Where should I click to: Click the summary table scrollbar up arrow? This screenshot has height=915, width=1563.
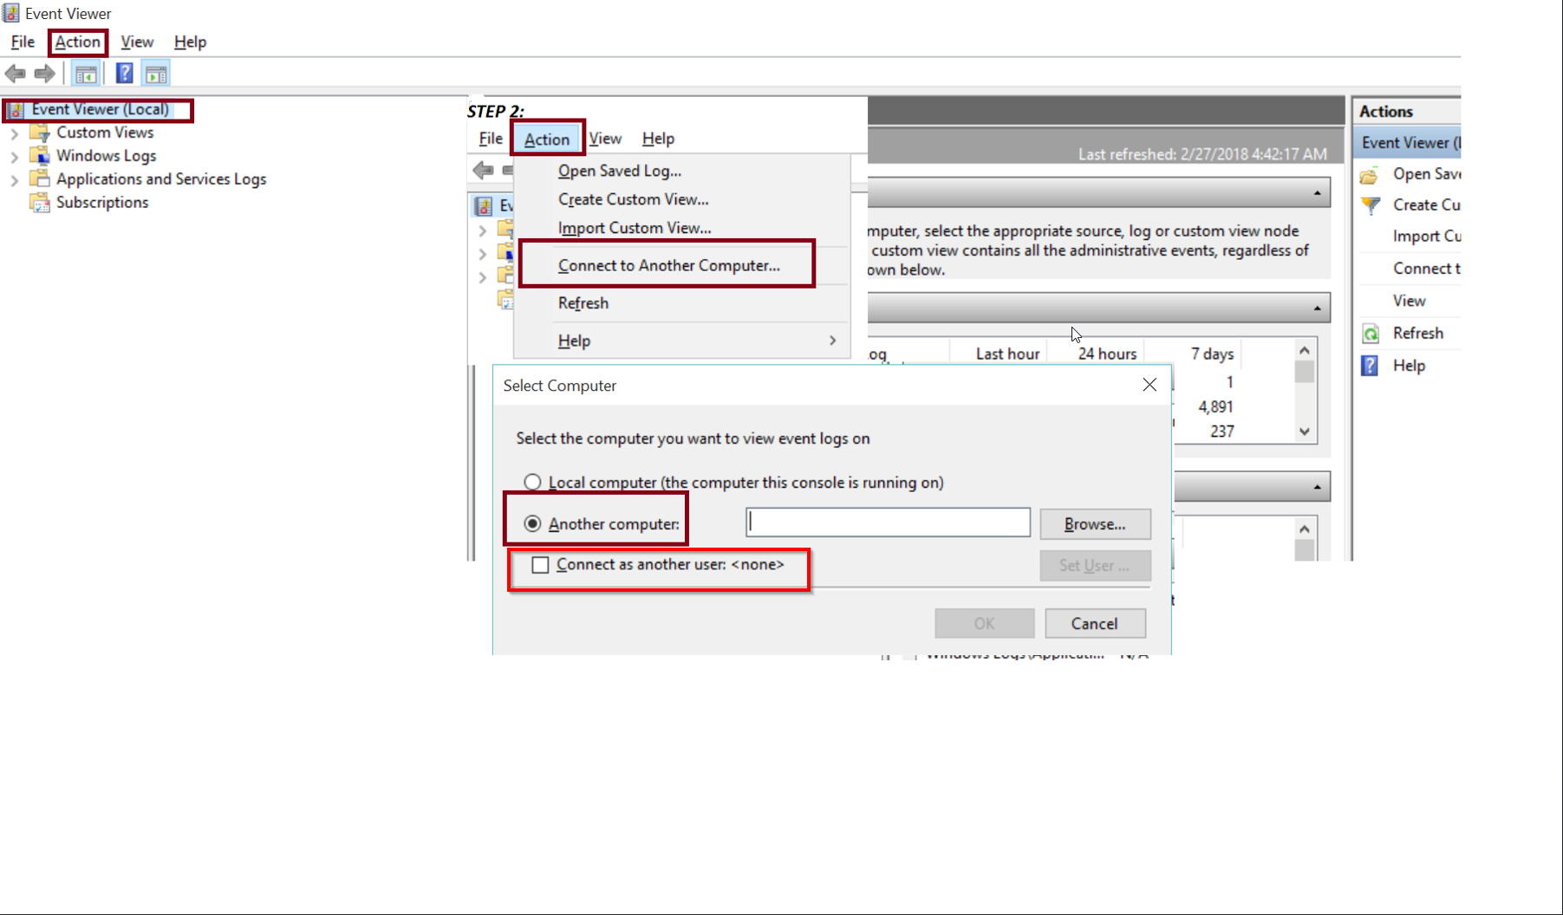click(x=1305, y=350)
